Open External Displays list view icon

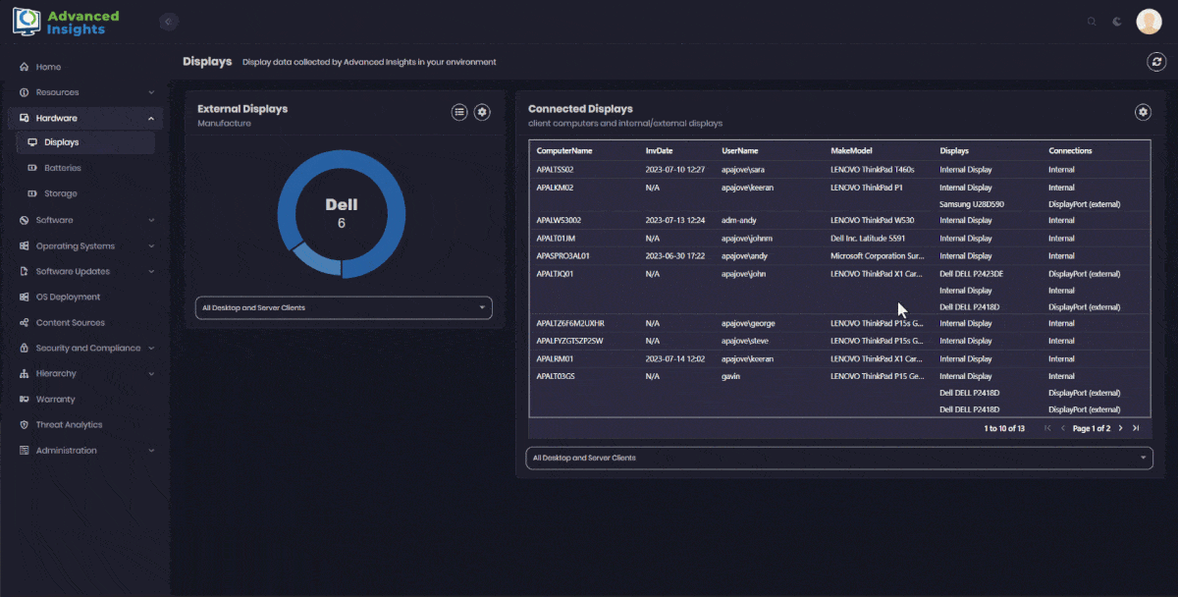coord(458,112)
